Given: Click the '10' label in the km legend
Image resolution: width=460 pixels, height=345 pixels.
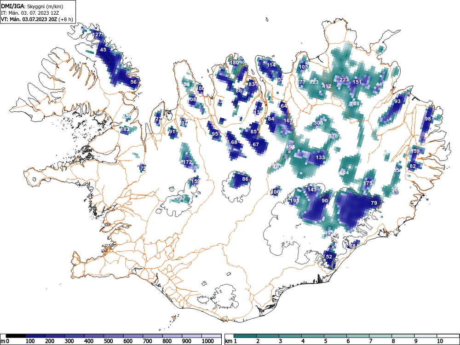Looking at the screenshot, I should (440, 341).
